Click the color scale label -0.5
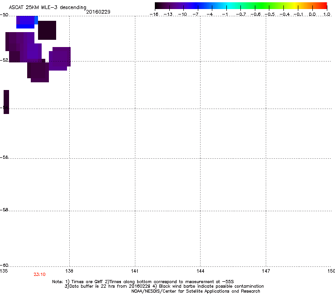The width and height of the screenshot is (335, 294). click(270, 14)
